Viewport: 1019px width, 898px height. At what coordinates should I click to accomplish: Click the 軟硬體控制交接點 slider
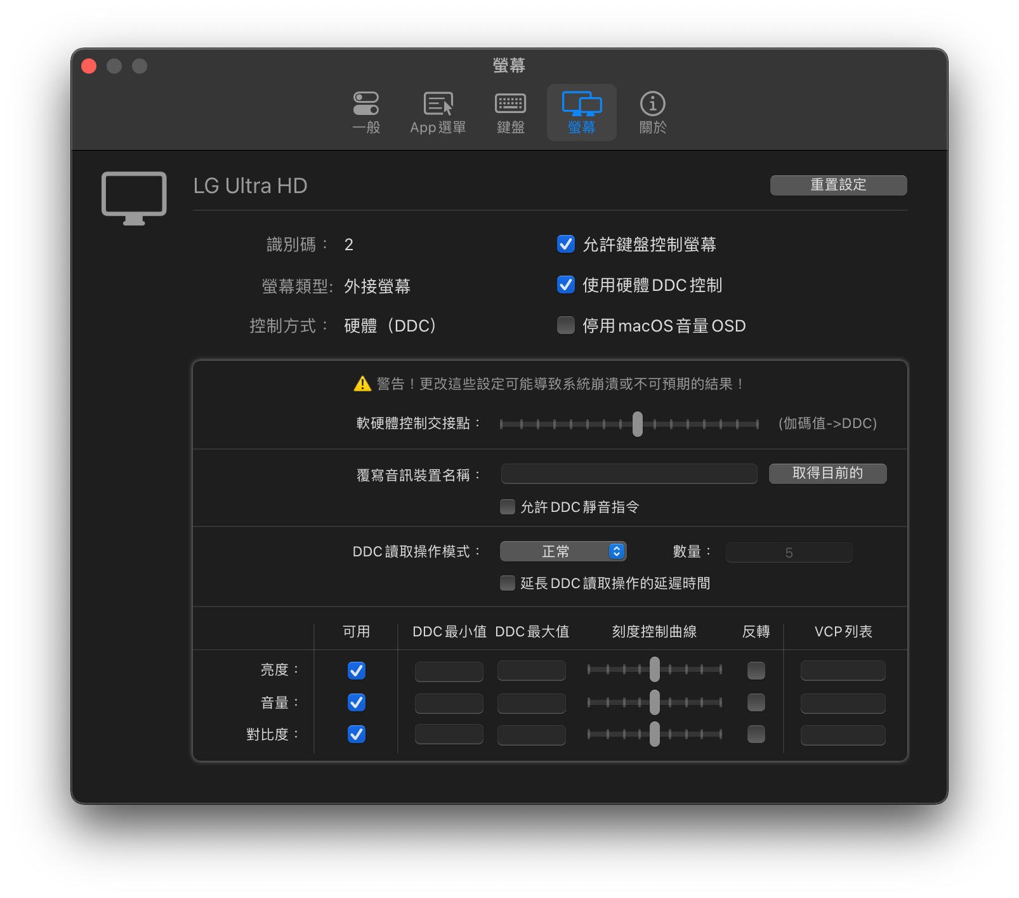[629, 424]
